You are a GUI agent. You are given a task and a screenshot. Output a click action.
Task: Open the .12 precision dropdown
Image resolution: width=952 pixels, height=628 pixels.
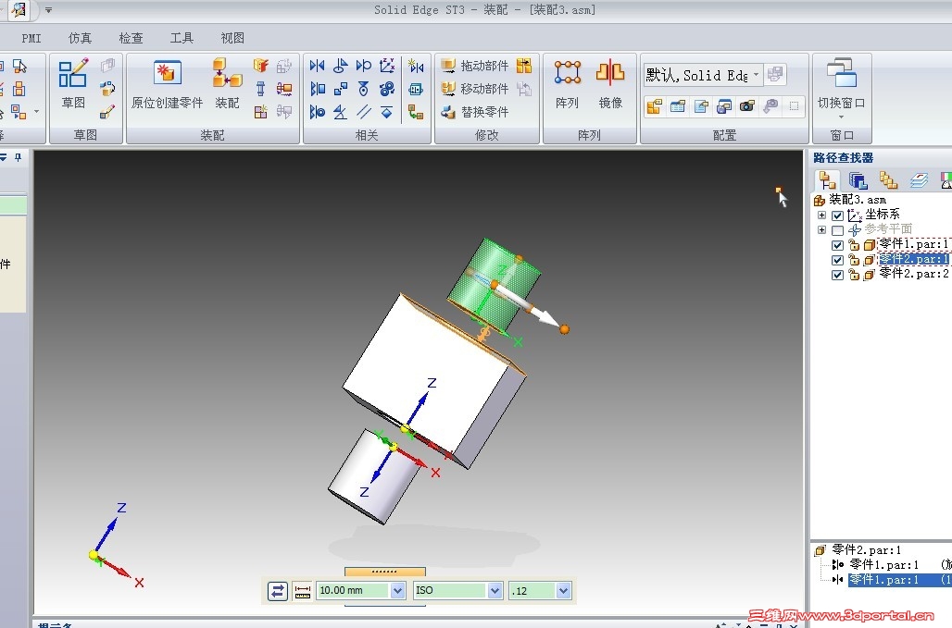point(563,590)
